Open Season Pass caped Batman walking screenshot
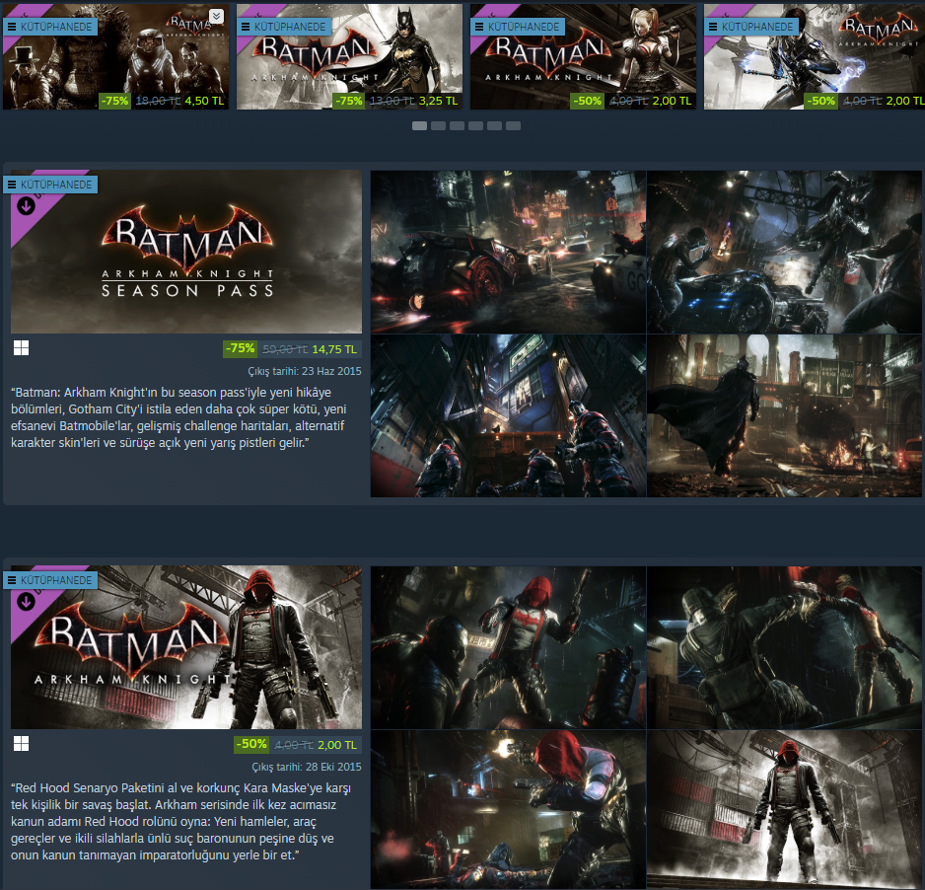925x890 pixels. tap(785, 415)
